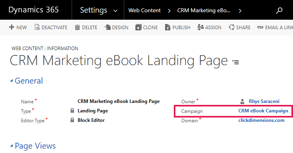Click WEB CONTENT : INFORMATION header text
Viewport: 293px width, 153px height.
45,49
